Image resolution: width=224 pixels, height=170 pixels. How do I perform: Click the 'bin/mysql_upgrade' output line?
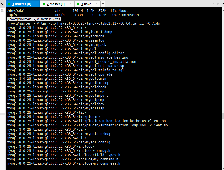60,74
